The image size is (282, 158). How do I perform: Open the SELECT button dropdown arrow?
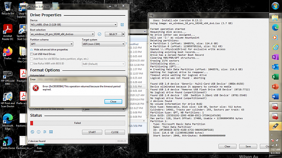pyautogui.click(x=123, y=34)
